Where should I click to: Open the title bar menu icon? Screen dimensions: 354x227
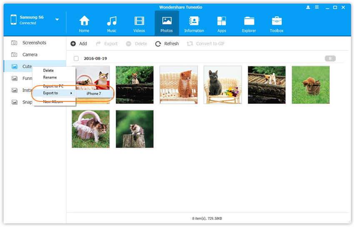tap(317, 8)
